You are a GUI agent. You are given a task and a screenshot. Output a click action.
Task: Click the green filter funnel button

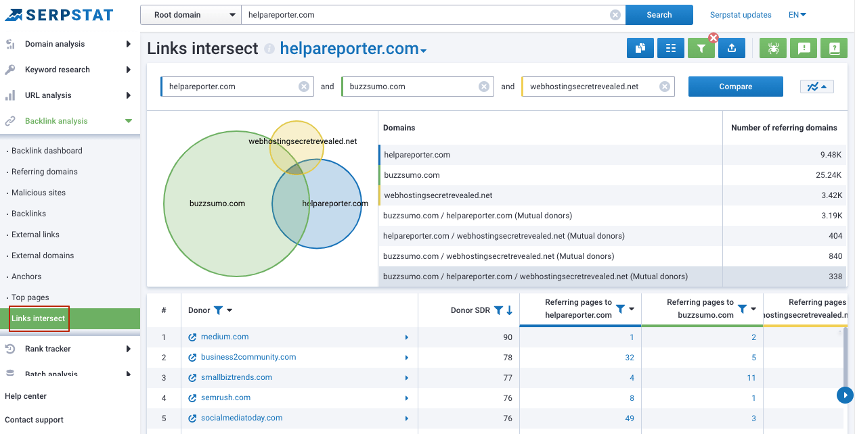click(x=701, y=48)
